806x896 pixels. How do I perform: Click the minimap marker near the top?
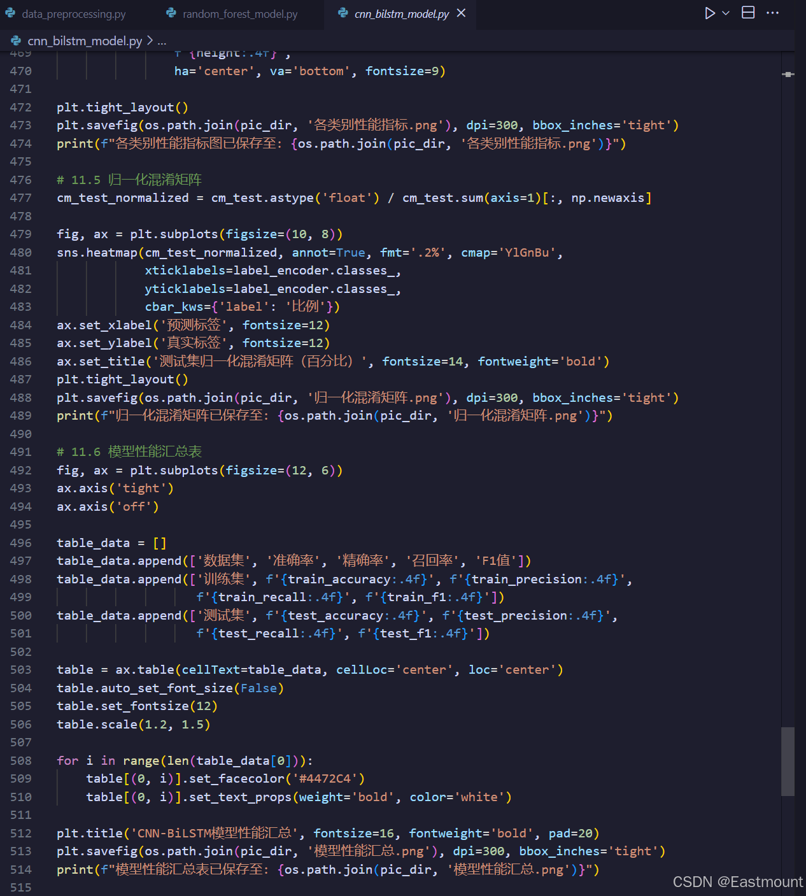click(788, 75)
